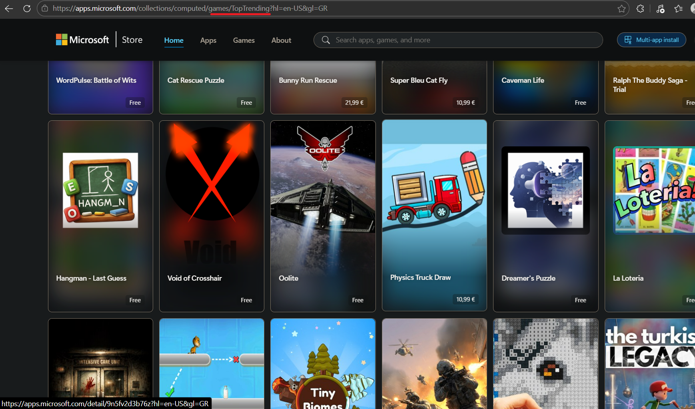Switch to the Games tab
Viewport: 695px width, 409px height.
(244, 40)
